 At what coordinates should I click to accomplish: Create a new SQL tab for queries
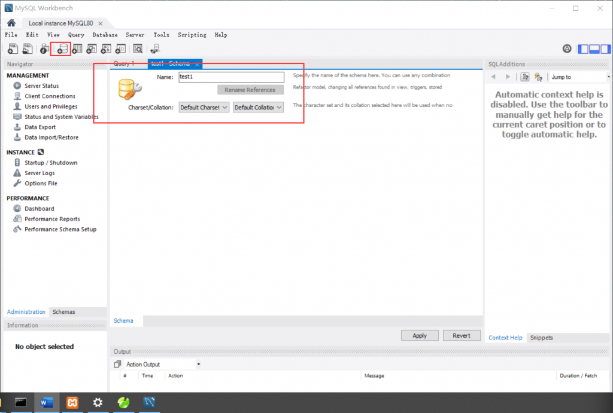pyautogui.click(x=13, y=49)
